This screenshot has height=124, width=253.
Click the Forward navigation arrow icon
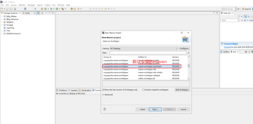click(x=111, y=9)
